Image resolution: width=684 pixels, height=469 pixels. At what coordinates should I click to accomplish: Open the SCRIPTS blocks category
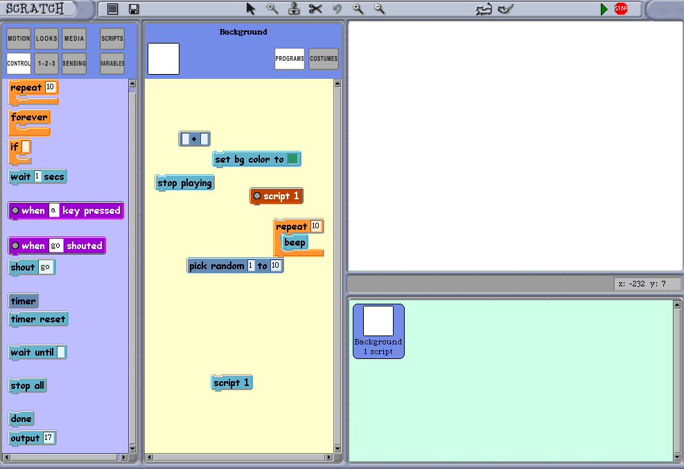click(x=112, y=39)
